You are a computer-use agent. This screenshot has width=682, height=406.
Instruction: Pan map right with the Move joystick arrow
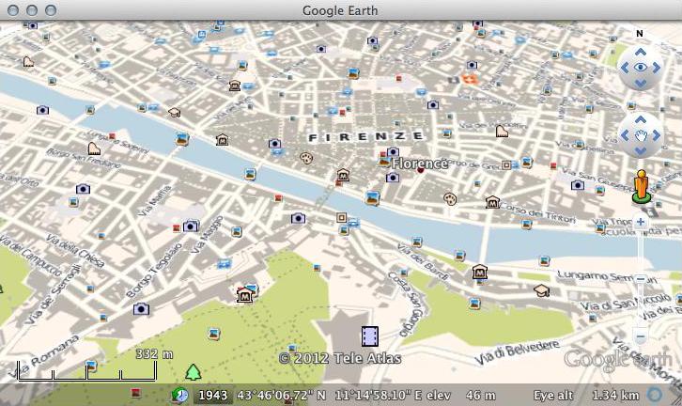pos(656,135)
